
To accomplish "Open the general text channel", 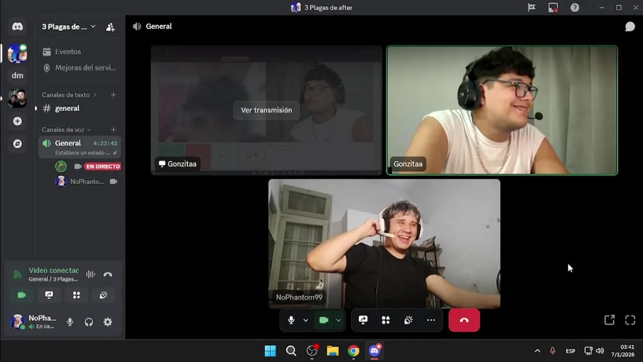I will click(79, 108).
